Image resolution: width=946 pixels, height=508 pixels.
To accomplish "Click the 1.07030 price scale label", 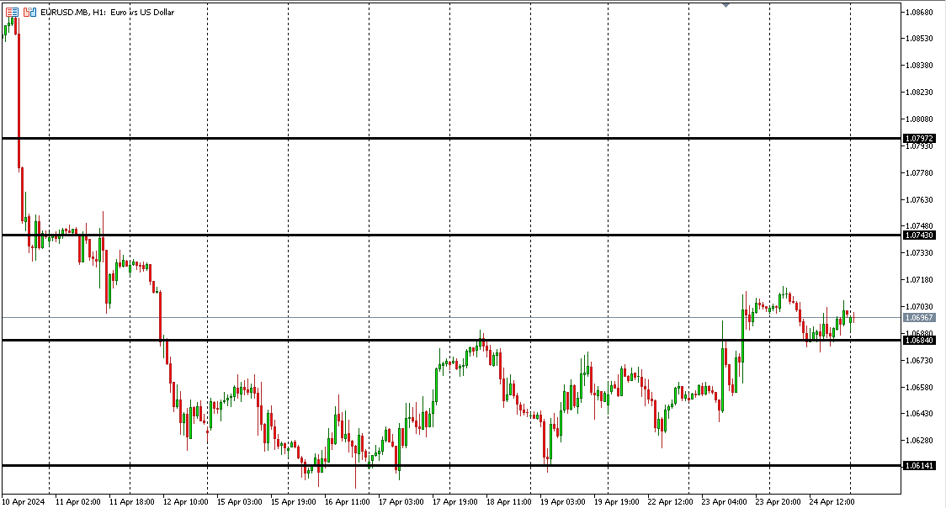I will [919, 307].
